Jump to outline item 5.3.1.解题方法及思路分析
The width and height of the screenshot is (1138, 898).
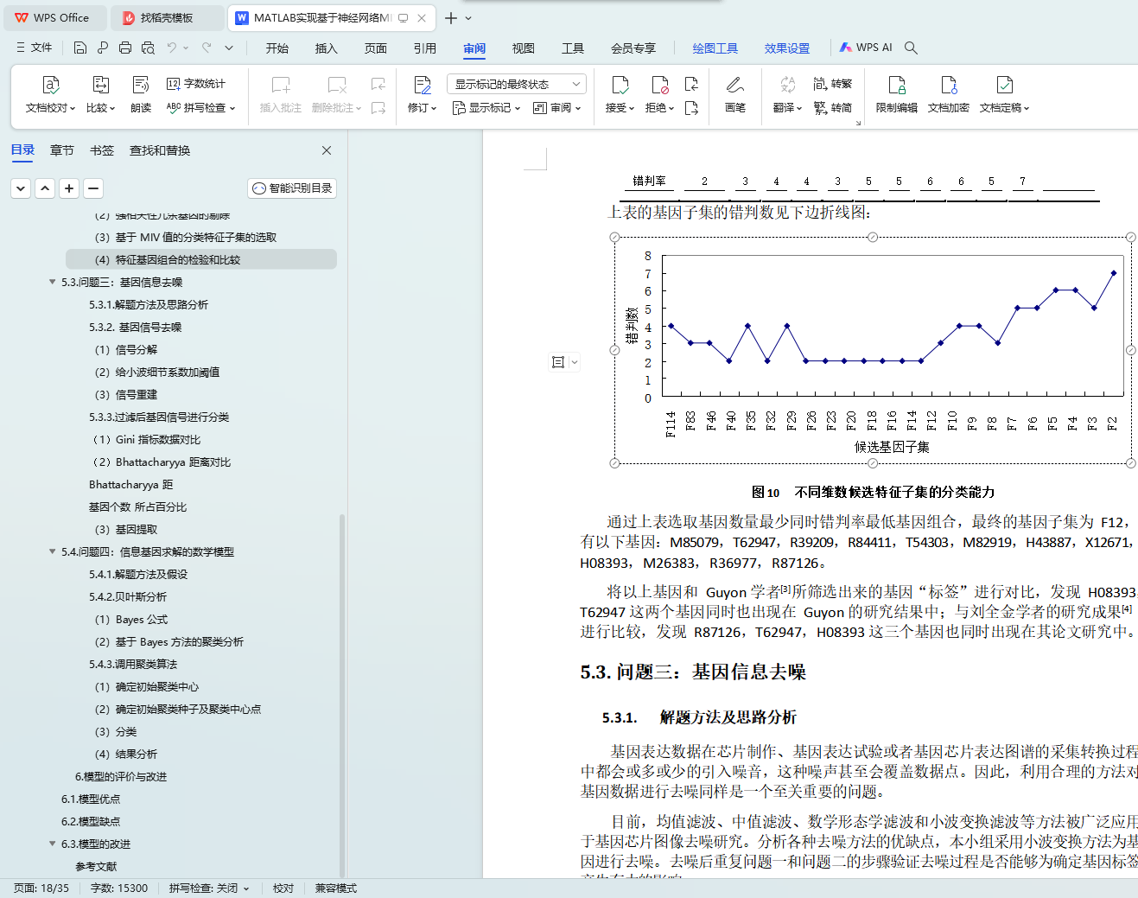pyautogui.click(x=149, y=305)
